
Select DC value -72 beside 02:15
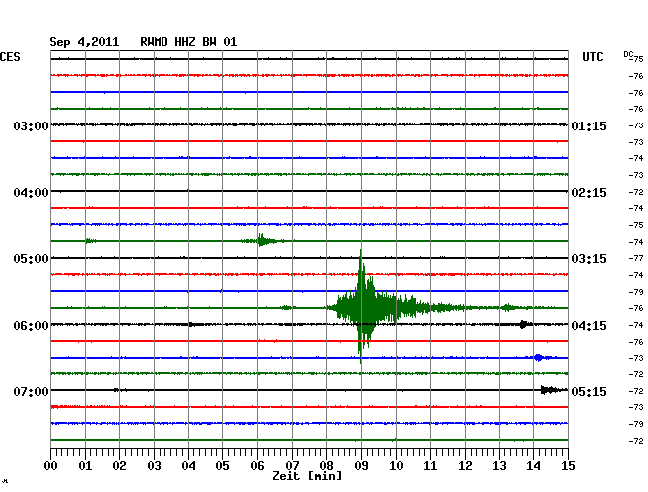click(636, 192)
